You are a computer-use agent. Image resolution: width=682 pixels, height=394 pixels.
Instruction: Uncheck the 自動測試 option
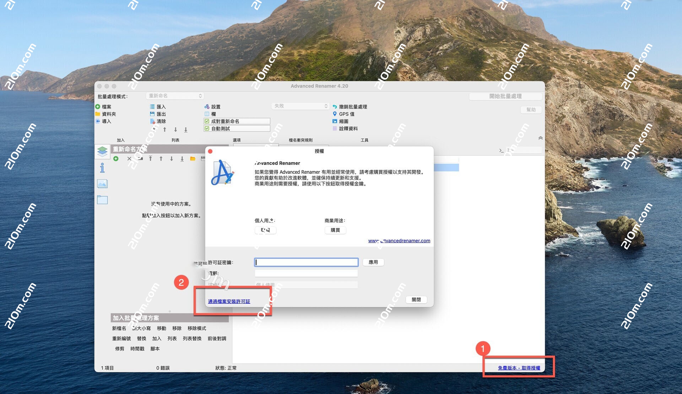point(207,128)
